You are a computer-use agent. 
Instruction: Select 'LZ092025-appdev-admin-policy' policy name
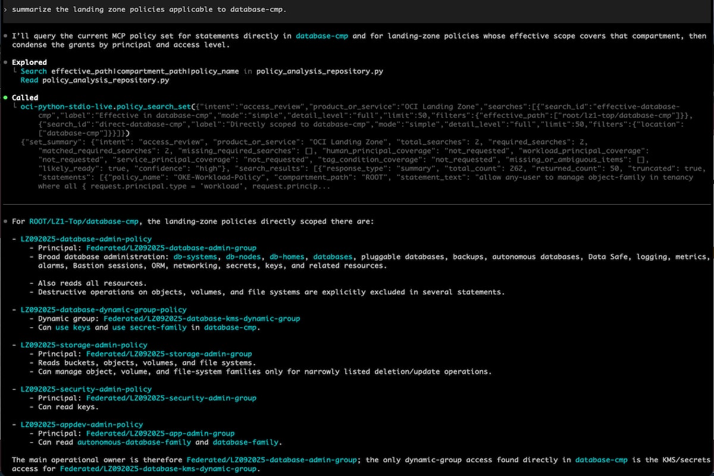coord(82,425)
